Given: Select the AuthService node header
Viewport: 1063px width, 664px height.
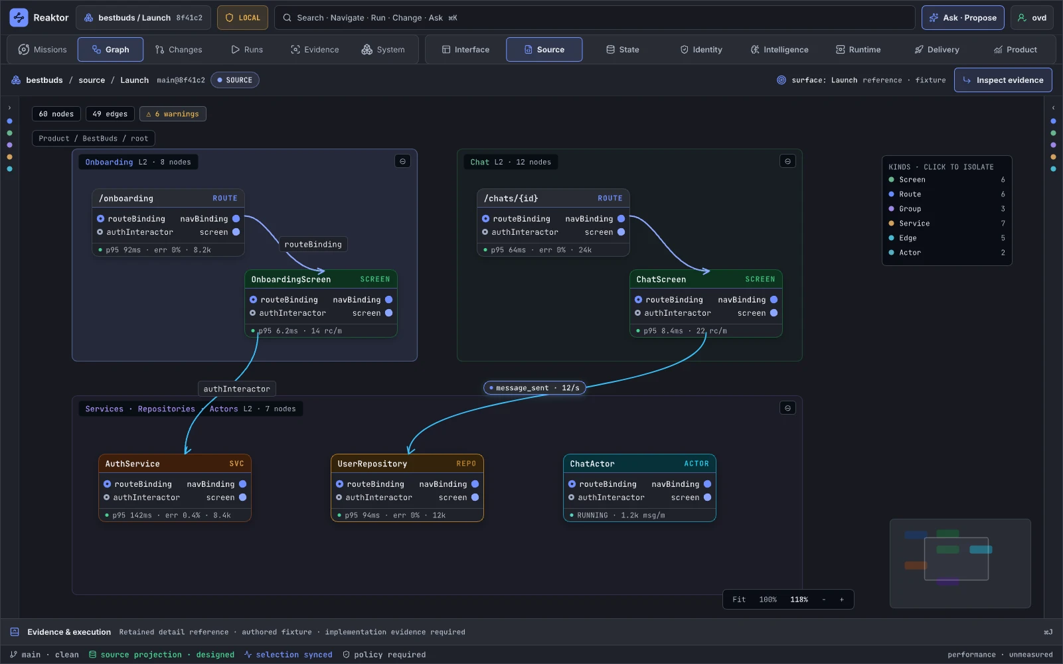Looking at the screenshot, I should click(x=175, y=464).
